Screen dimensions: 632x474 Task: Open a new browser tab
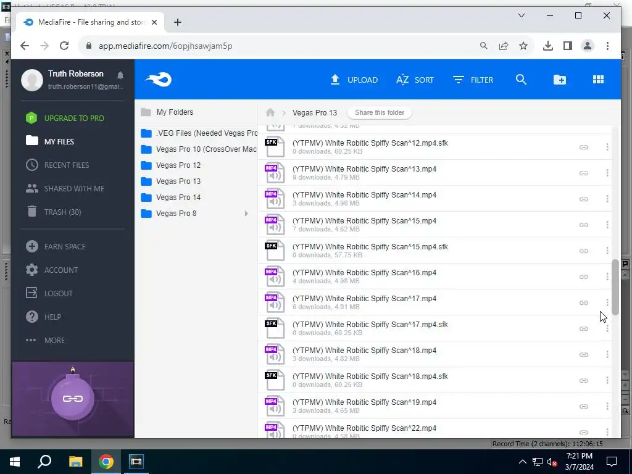click(x=177, y=22)
